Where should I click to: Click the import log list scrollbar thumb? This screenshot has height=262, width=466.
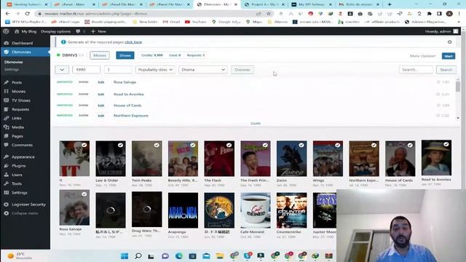[458, 86]
